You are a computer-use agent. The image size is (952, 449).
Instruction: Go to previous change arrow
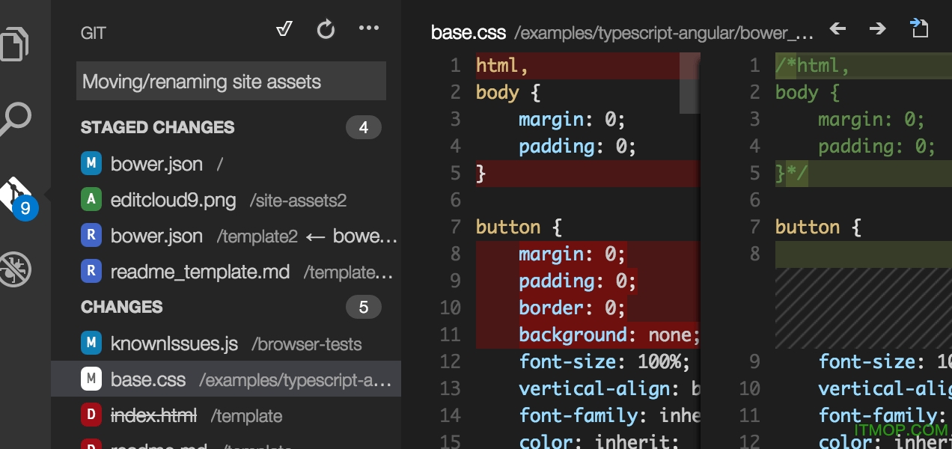(x=837, y=29)
